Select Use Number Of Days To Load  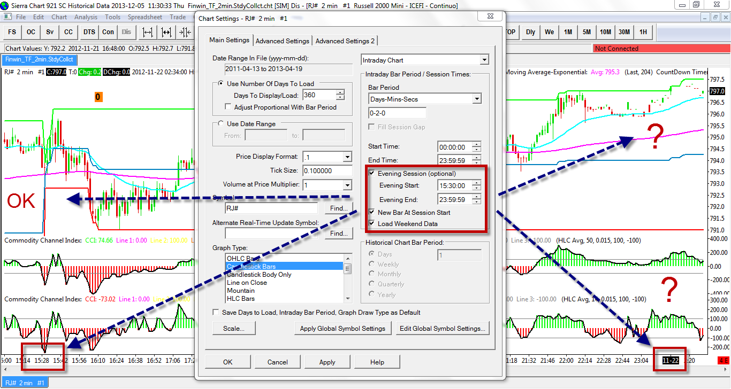266,84
